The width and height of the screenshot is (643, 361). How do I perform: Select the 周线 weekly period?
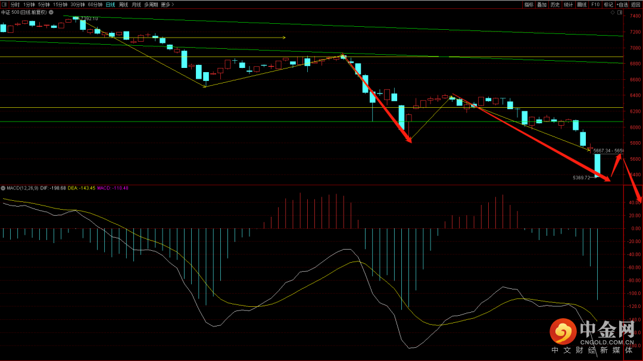click(x=123, y=4)
